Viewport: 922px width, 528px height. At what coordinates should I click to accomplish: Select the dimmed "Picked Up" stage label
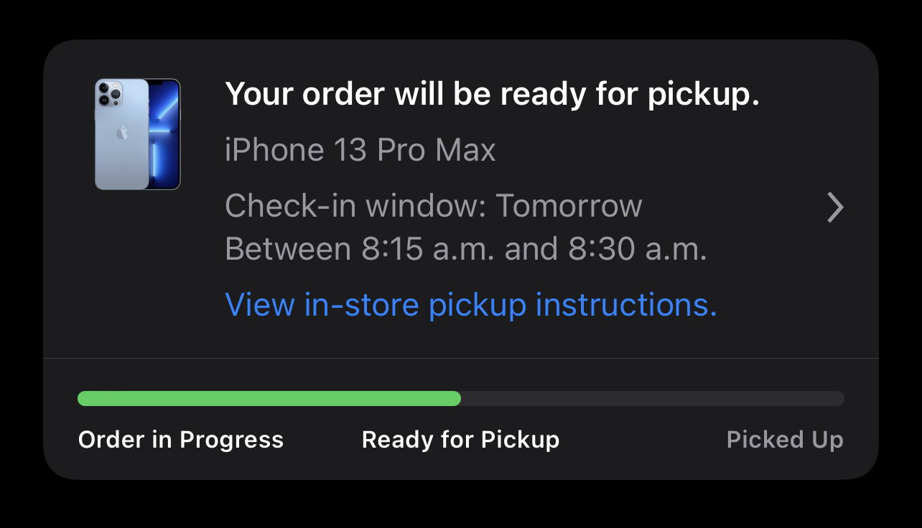[x=785, y=440]
